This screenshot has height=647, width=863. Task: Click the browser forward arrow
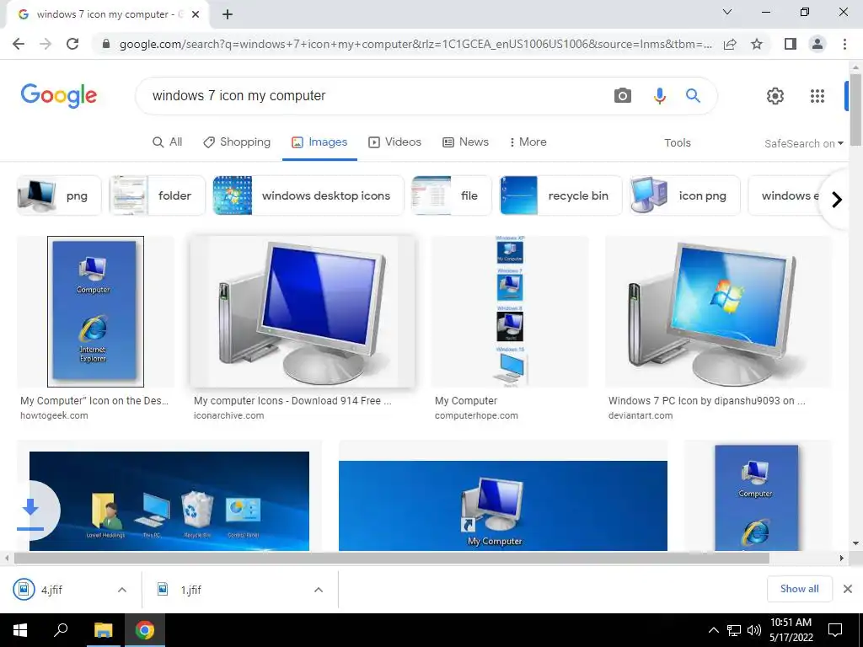click(46, 44)
